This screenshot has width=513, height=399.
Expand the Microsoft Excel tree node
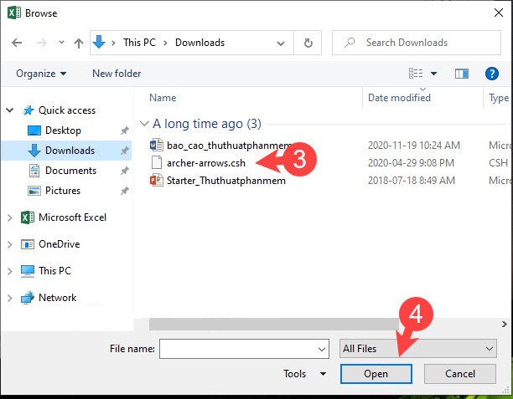tap(10, 217)
